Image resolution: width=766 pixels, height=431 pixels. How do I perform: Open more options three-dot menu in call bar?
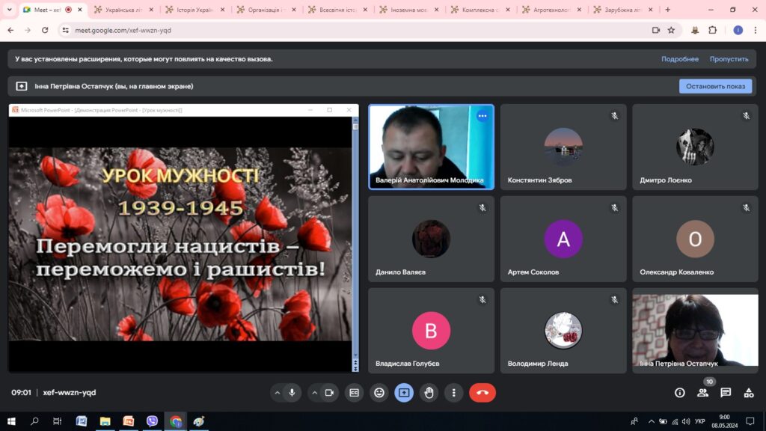pyautogui.click(x=453, y=393)
